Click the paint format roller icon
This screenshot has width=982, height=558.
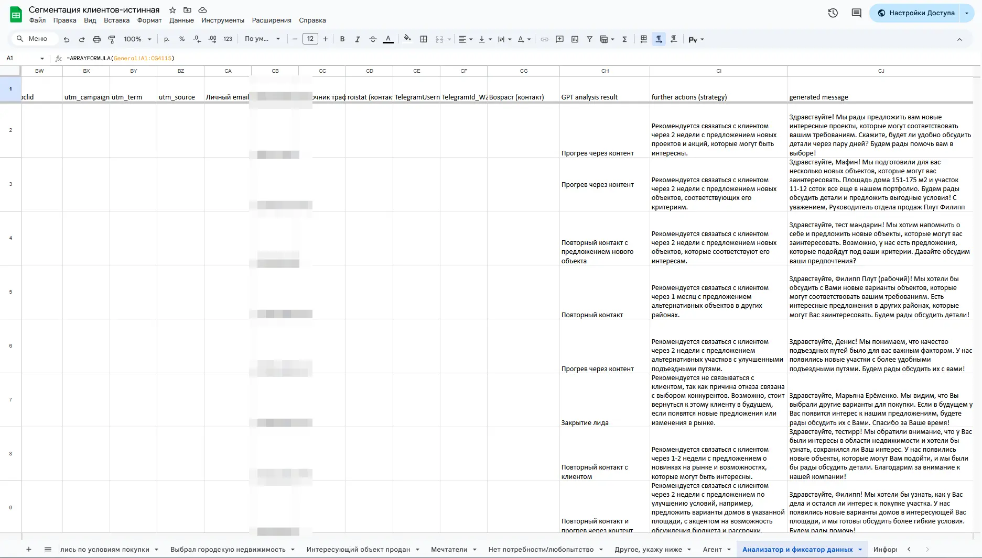pos(112,39)
